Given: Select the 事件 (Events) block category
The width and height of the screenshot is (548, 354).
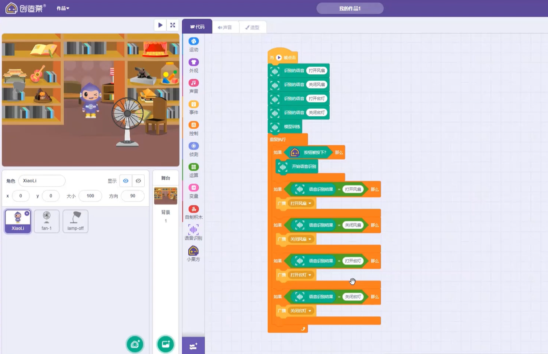Looking at the screenshot, I should (x=193, y=107).
